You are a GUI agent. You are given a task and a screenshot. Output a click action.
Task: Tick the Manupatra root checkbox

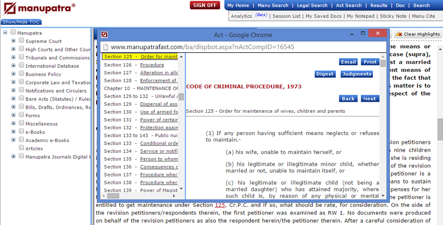(13, 32)
